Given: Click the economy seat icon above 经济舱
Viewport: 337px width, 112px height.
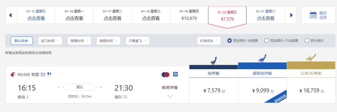Looking at the screenshot, I should click(x=213, y=60).
